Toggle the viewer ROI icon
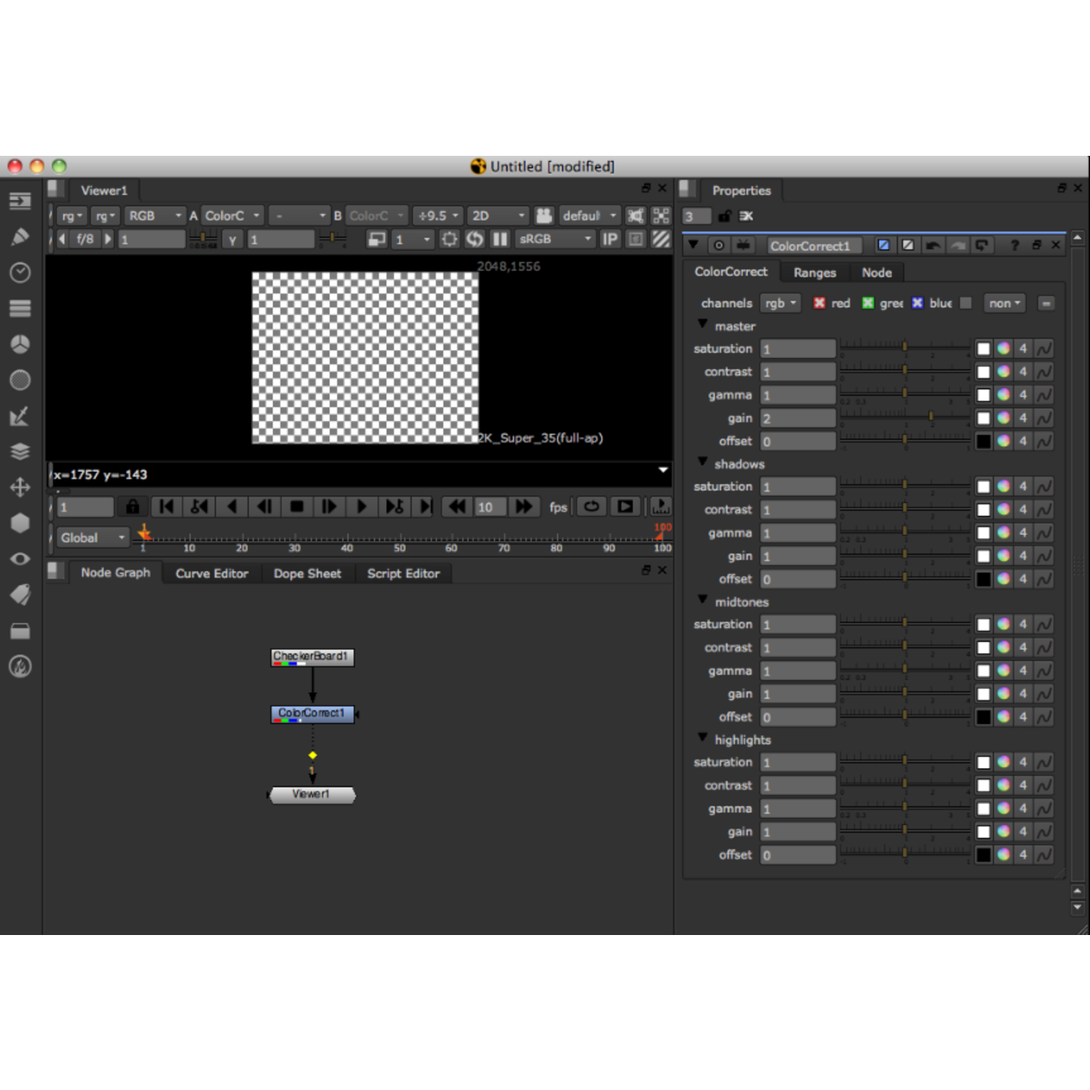1090x1090 pixels. click(x=450, y=239)
